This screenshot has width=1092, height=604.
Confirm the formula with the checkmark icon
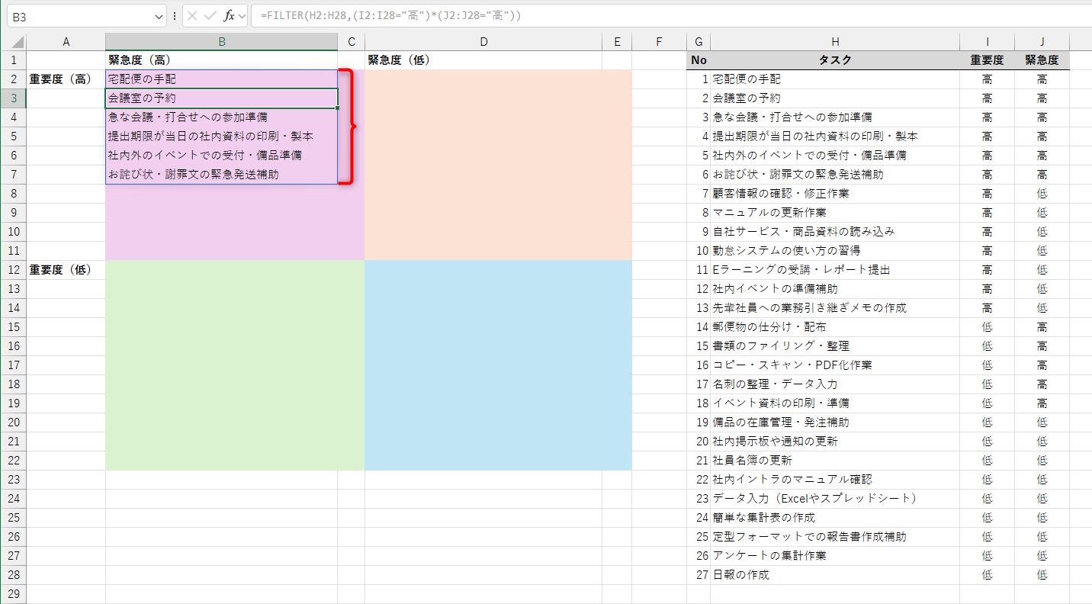click(210, 15)
